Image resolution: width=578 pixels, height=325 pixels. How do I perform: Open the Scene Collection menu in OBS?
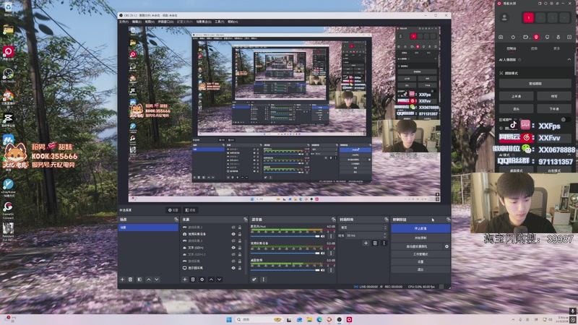(x=204, y=22)
